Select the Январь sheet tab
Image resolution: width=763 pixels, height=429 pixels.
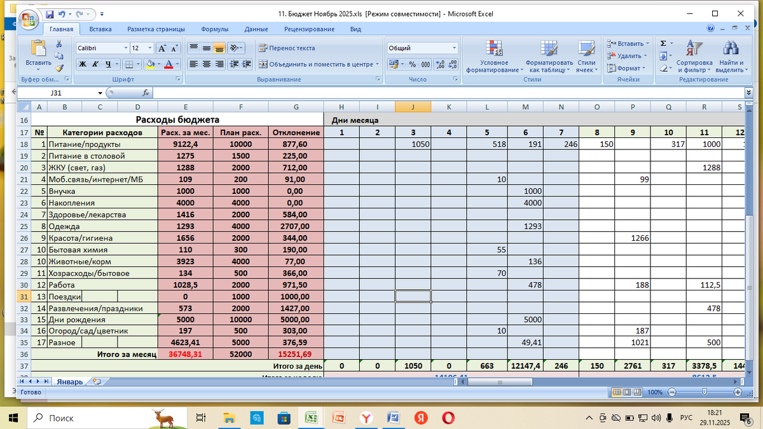(x=70, y=381)
